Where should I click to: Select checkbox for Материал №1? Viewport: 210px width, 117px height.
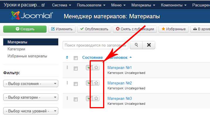pyautogui.click(x=76, y=69)
